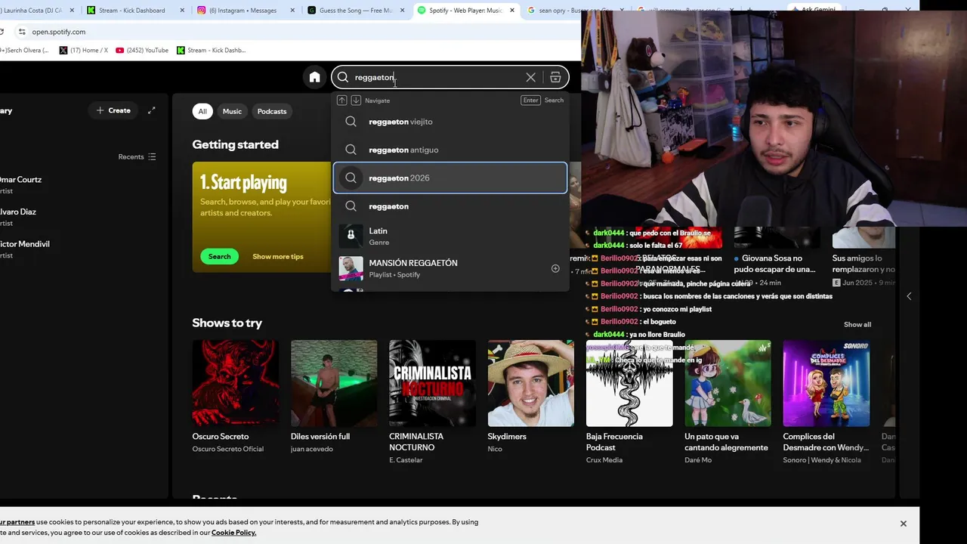
Task: Switch to Laurinha Costa tab
Action: pyautogui.click(x=38, y=11)
